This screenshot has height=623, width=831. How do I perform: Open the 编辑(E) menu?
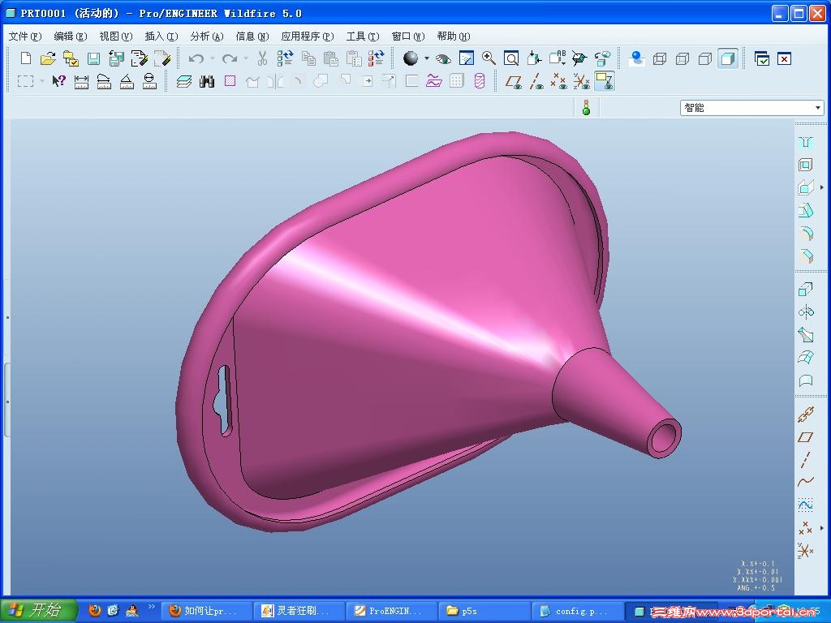click(x=71, y=36)
